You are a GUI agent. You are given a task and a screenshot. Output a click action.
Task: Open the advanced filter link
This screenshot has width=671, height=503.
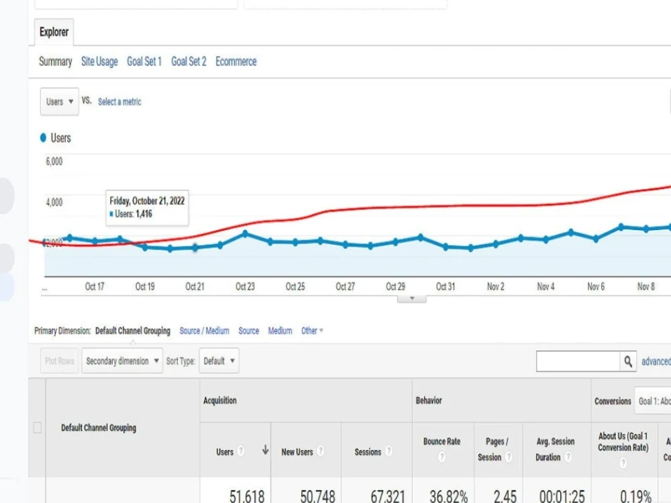click(656, 361)
